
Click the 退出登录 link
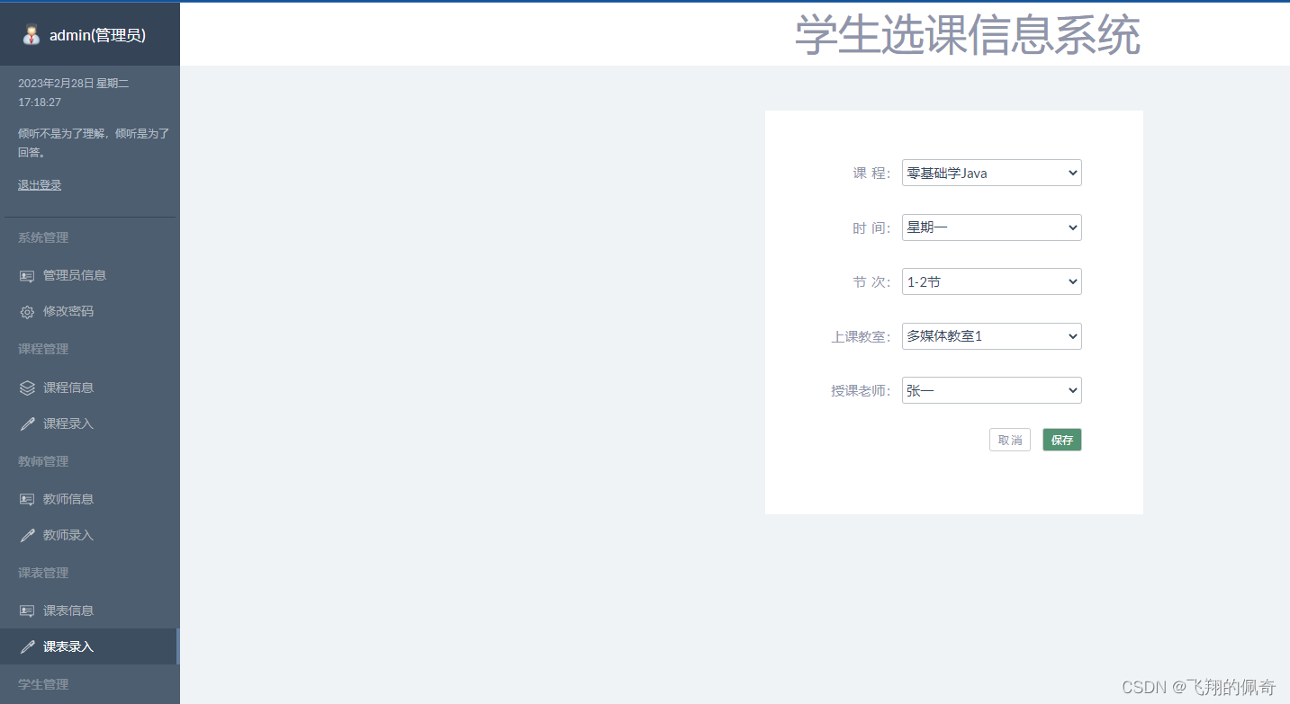pyautogui.click(x=40, y=185)
